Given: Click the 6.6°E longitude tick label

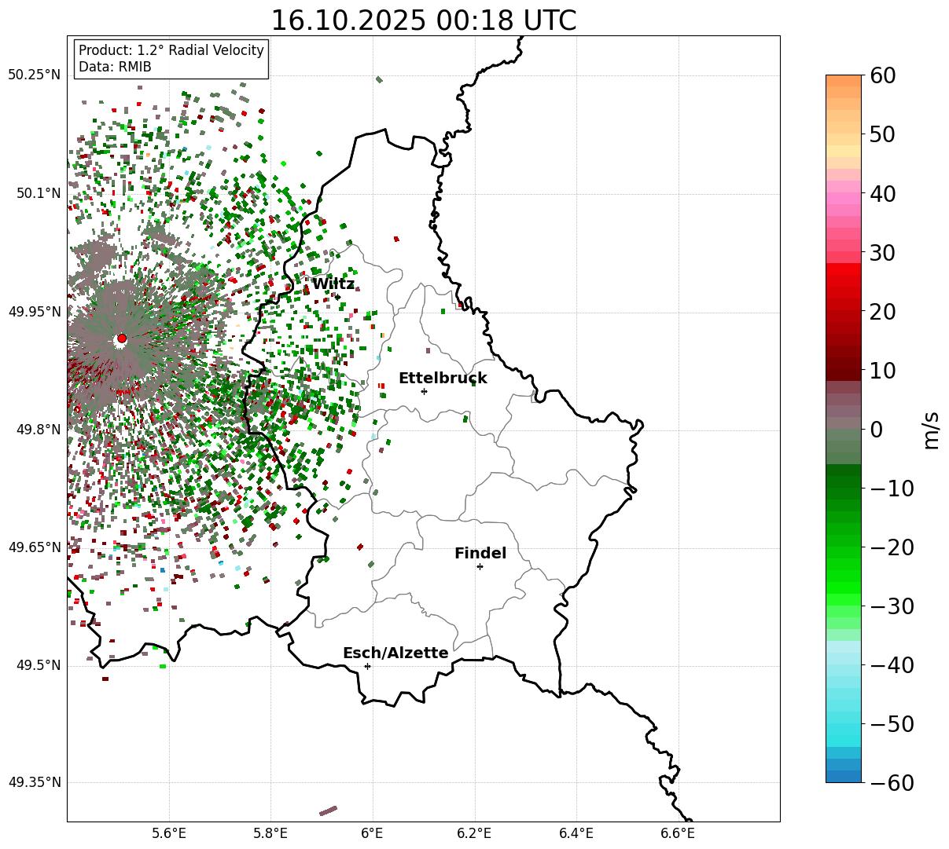Looking at the screenshot, I should [678, 833].
